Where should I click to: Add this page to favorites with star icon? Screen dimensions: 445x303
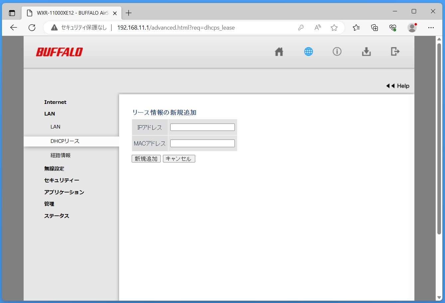(334, 28)
